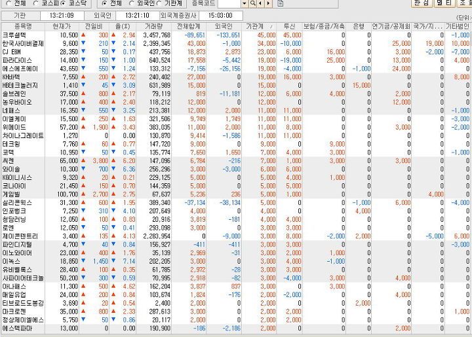Select the 한국사이버결제 stock row name
Viewport: 472px width, 337px height.
[x=23, y=44]
